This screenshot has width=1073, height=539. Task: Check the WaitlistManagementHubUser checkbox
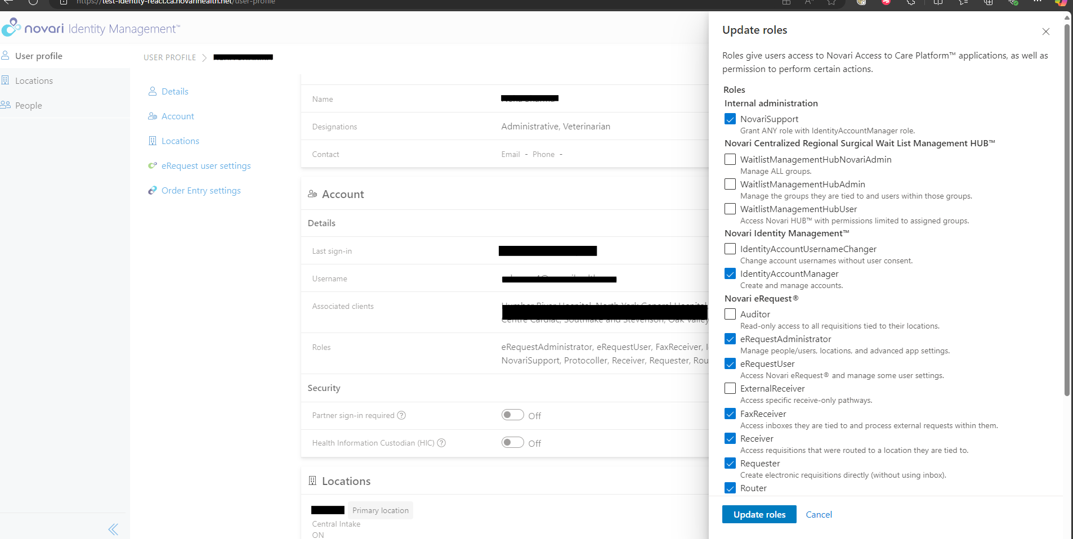730,209
